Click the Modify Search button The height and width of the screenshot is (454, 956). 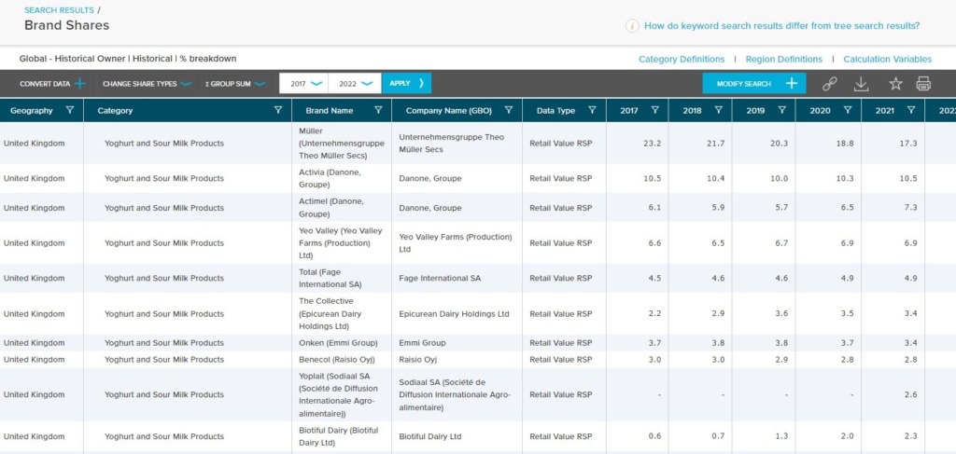(753, 84)
